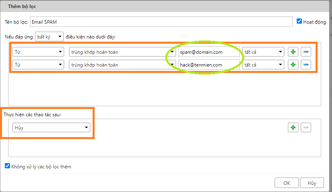This screenshot has height=192, width=332.
Task: Click the hack@tenmien.com value field
Action: [209, 65]
